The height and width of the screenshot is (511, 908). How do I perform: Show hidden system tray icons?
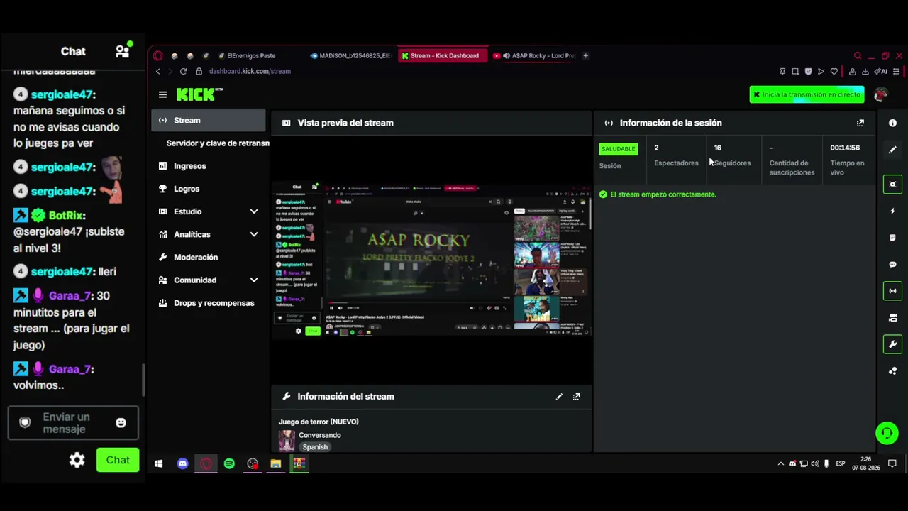(781, 463)
